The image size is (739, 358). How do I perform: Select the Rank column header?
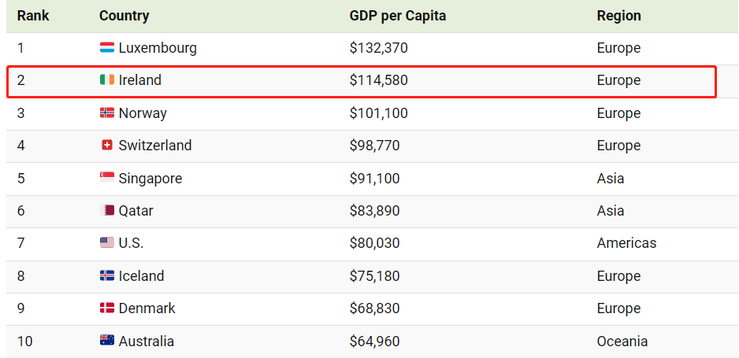[33, 16]
